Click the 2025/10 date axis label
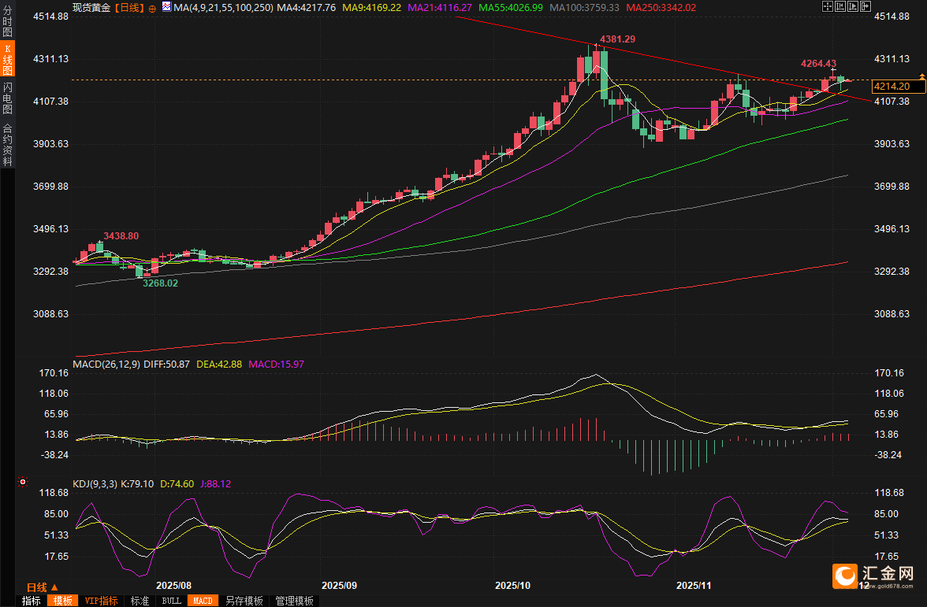Viewport: 927px width, 607px height. [x=512, y=586]
